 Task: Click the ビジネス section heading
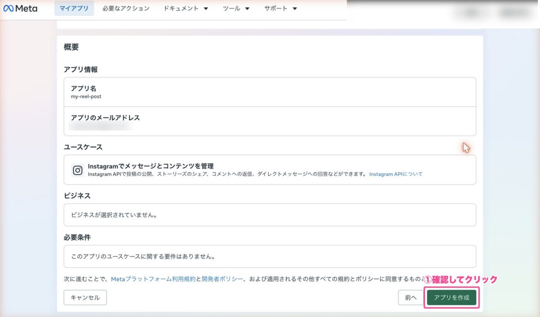[x=77, y=196]
